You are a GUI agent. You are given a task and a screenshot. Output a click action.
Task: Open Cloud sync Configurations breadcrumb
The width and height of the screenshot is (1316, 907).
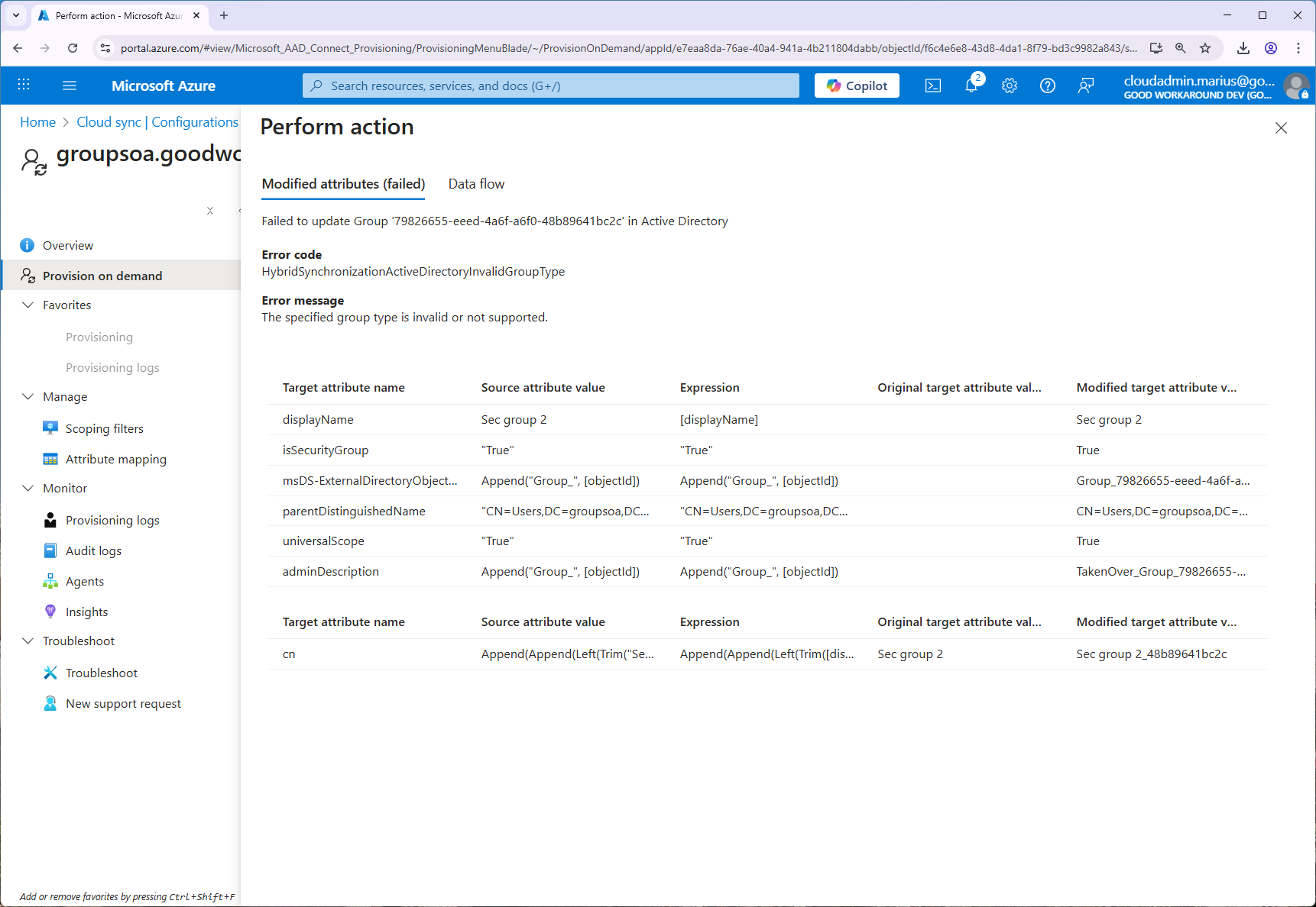(157, 122)
